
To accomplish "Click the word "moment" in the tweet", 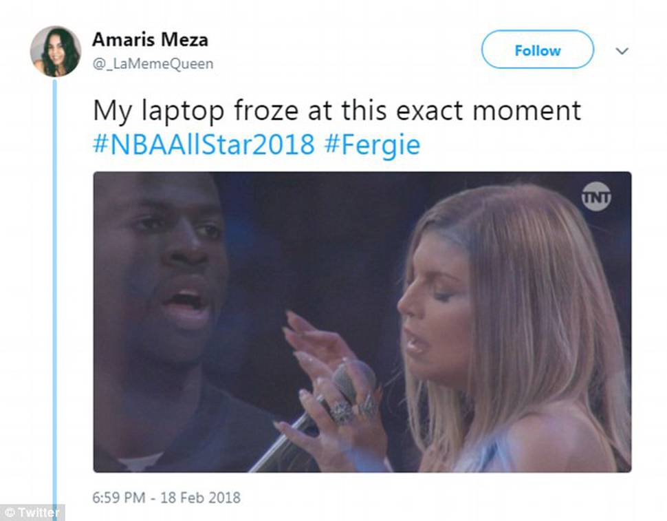I will (527, 111).
